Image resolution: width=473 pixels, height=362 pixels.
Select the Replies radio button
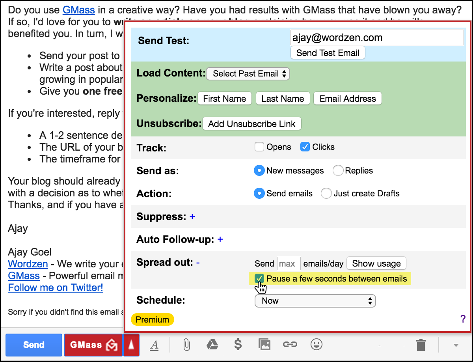tap(338, 171)
